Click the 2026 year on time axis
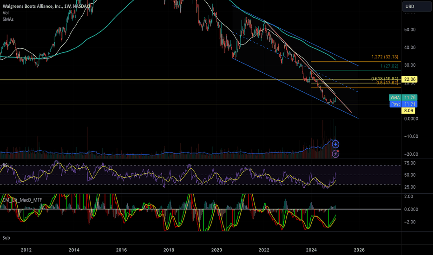 point(359,250)
